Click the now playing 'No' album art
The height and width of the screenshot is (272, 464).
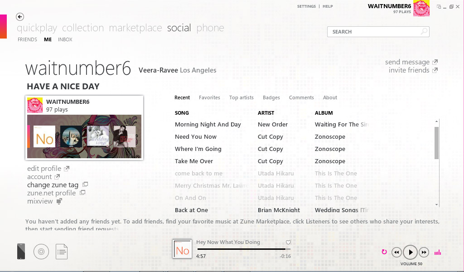tap(182, 249)
